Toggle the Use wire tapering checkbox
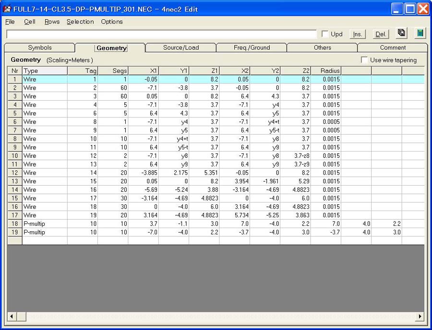This screenshot has width=432, height=330. [365, 60]
